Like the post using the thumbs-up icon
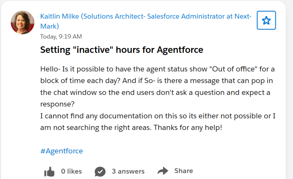 pyautogui.click(x=49, y=172)
